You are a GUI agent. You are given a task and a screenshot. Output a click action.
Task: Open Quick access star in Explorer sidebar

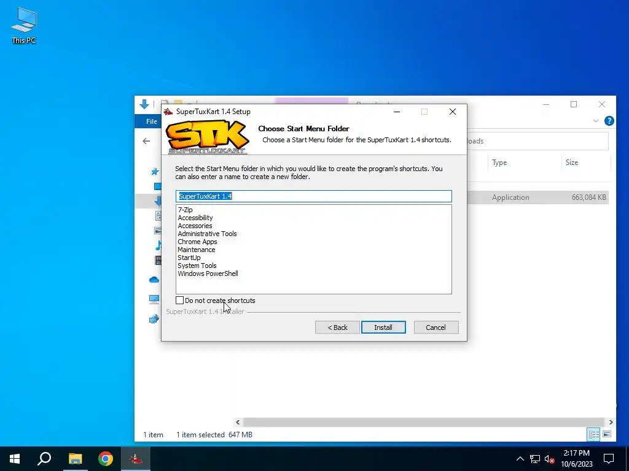[154, 172]
